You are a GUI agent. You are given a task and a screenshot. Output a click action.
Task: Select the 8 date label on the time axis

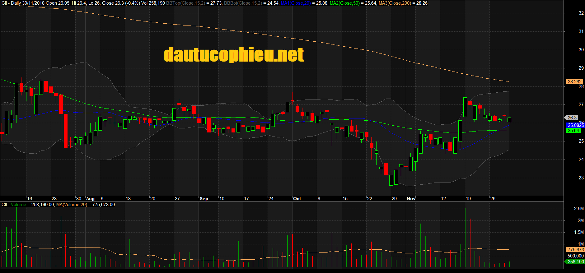(319, 199)
